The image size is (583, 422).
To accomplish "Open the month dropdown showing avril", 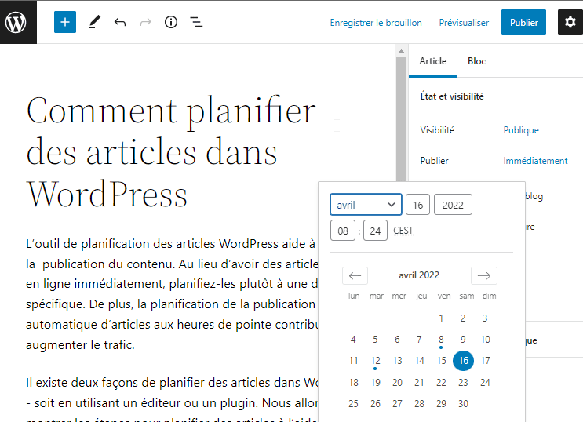I will [x=366, y=205].
